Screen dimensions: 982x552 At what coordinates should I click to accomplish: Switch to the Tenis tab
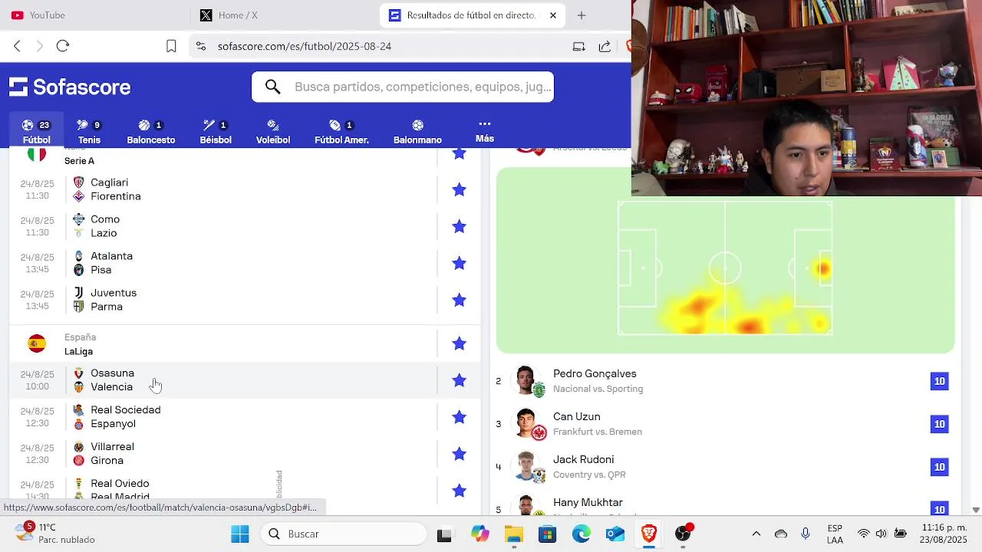89,132
